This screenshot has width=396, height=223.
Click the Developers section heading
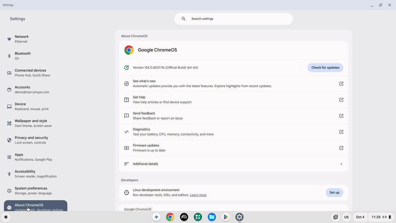(x=130, y=180)
